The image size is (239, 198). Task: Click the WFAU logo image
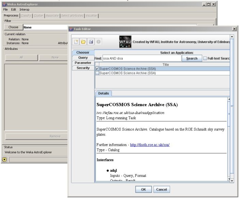125,42
